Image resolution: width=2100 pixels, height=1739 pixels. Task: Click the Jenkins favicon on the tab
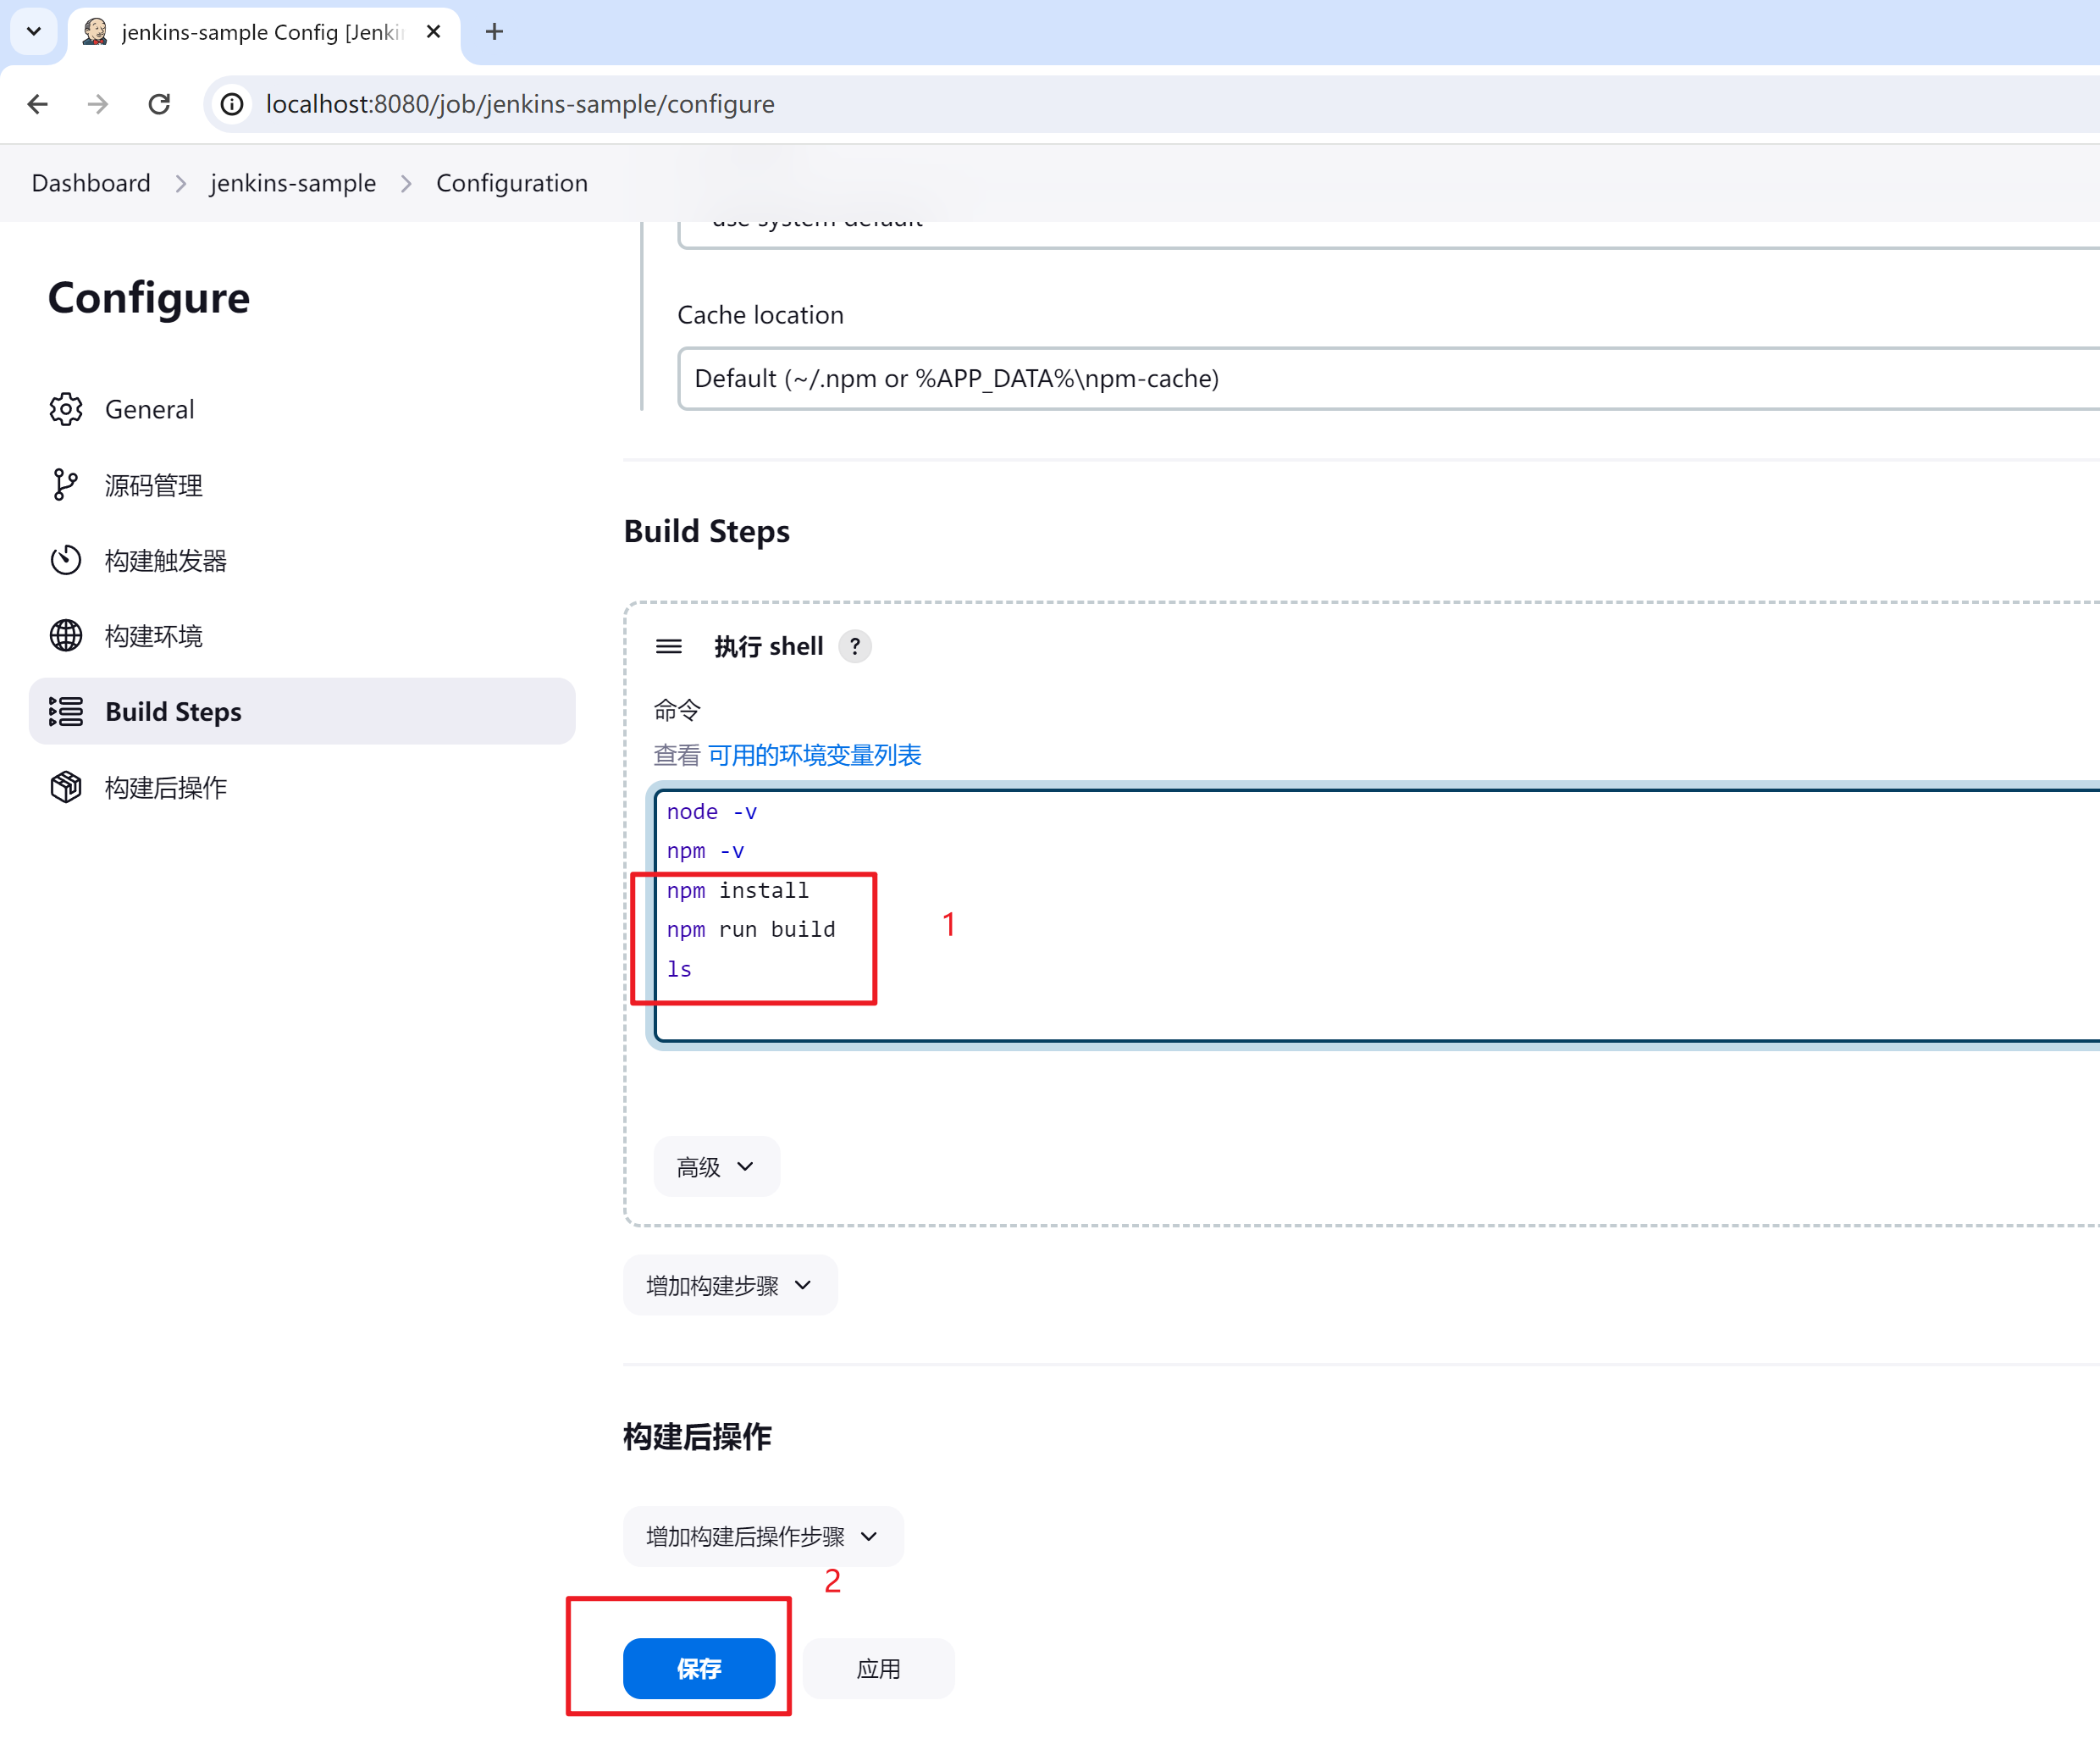[x=95, y=32]
